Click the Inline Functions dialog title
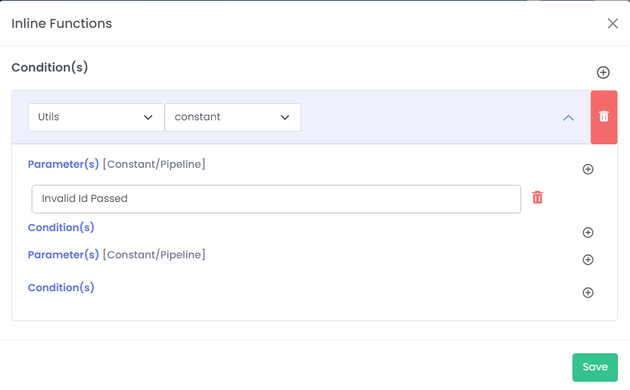Image resolution: width=630 pixels, height=390 pixels. tap(61, 23)
